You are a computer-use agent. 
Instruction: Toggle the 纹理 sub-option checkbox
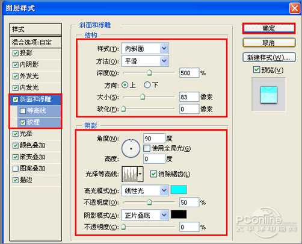click(x=23, y=122)
